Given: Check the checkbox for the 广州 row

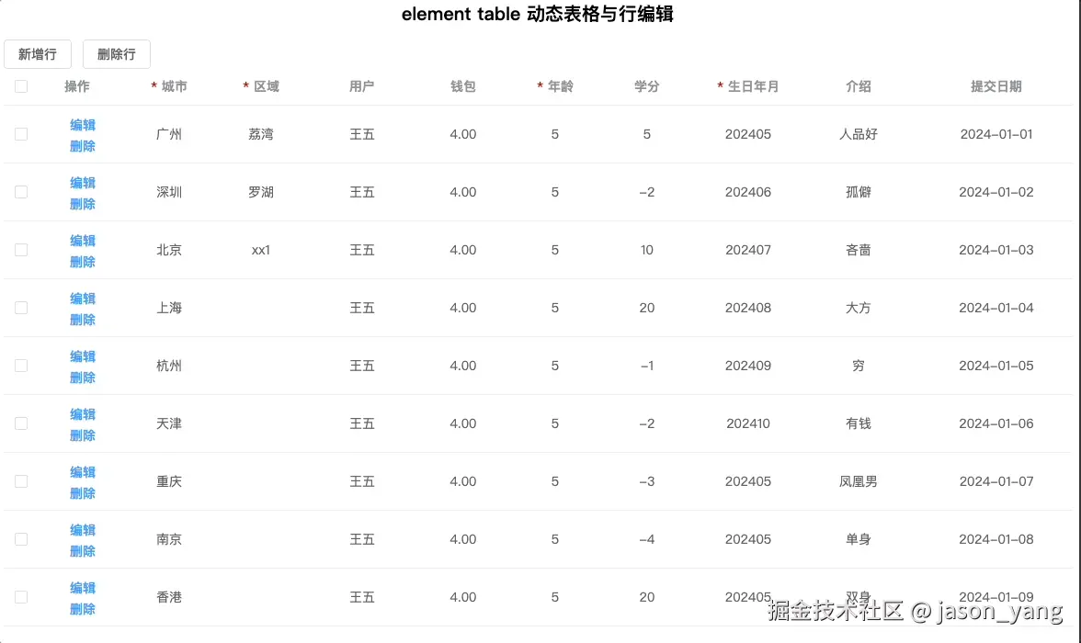Looking at the screenshot, I should pyautogui.click(x=20, y=134).
